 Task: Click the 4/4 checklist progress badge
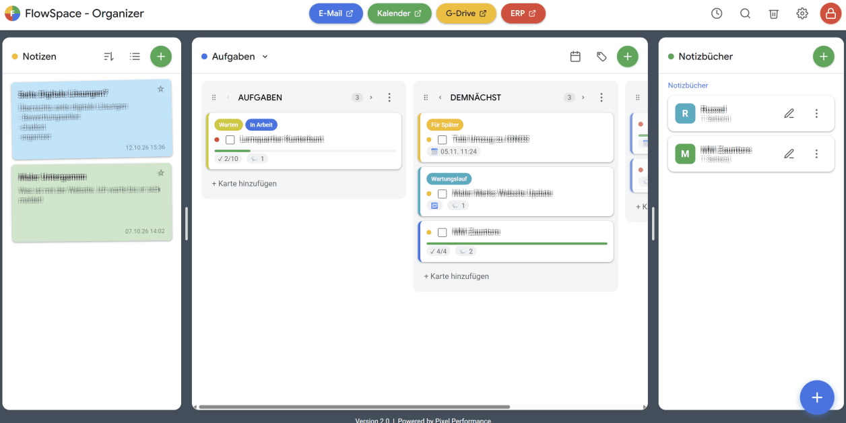click(x=439, y=251)
